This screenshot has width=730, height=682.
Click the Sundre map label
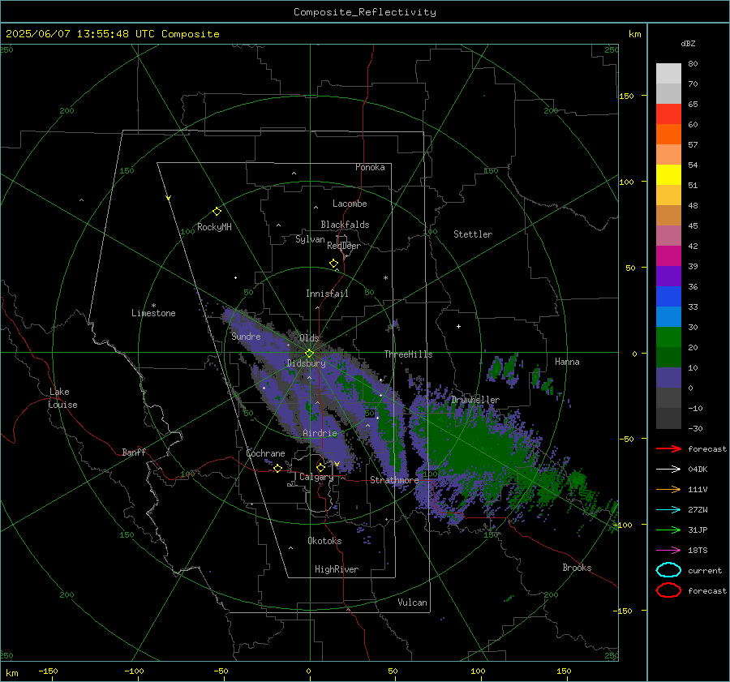(x=246, y=337)
